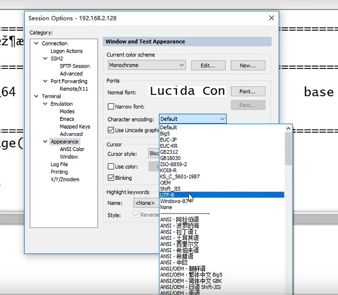Viewport: 338px width, 295px height.
Task: Open the Character encoding combo box
Action: [x=193, y=119]
